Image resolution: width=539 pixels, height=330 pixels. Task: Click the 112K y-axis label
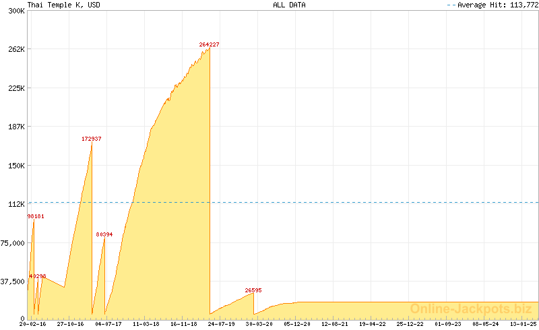pyautogui.click(x=15, y=204)
